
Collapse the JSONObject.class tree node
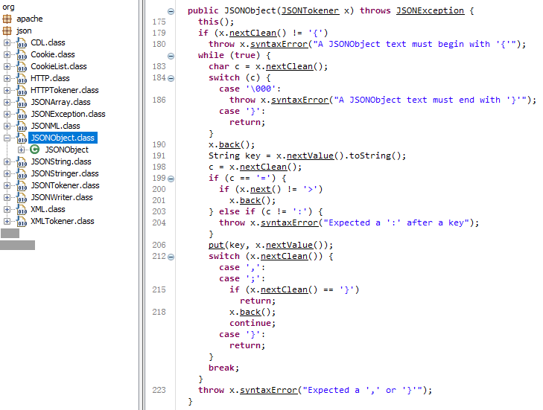(x=7, y=138)
